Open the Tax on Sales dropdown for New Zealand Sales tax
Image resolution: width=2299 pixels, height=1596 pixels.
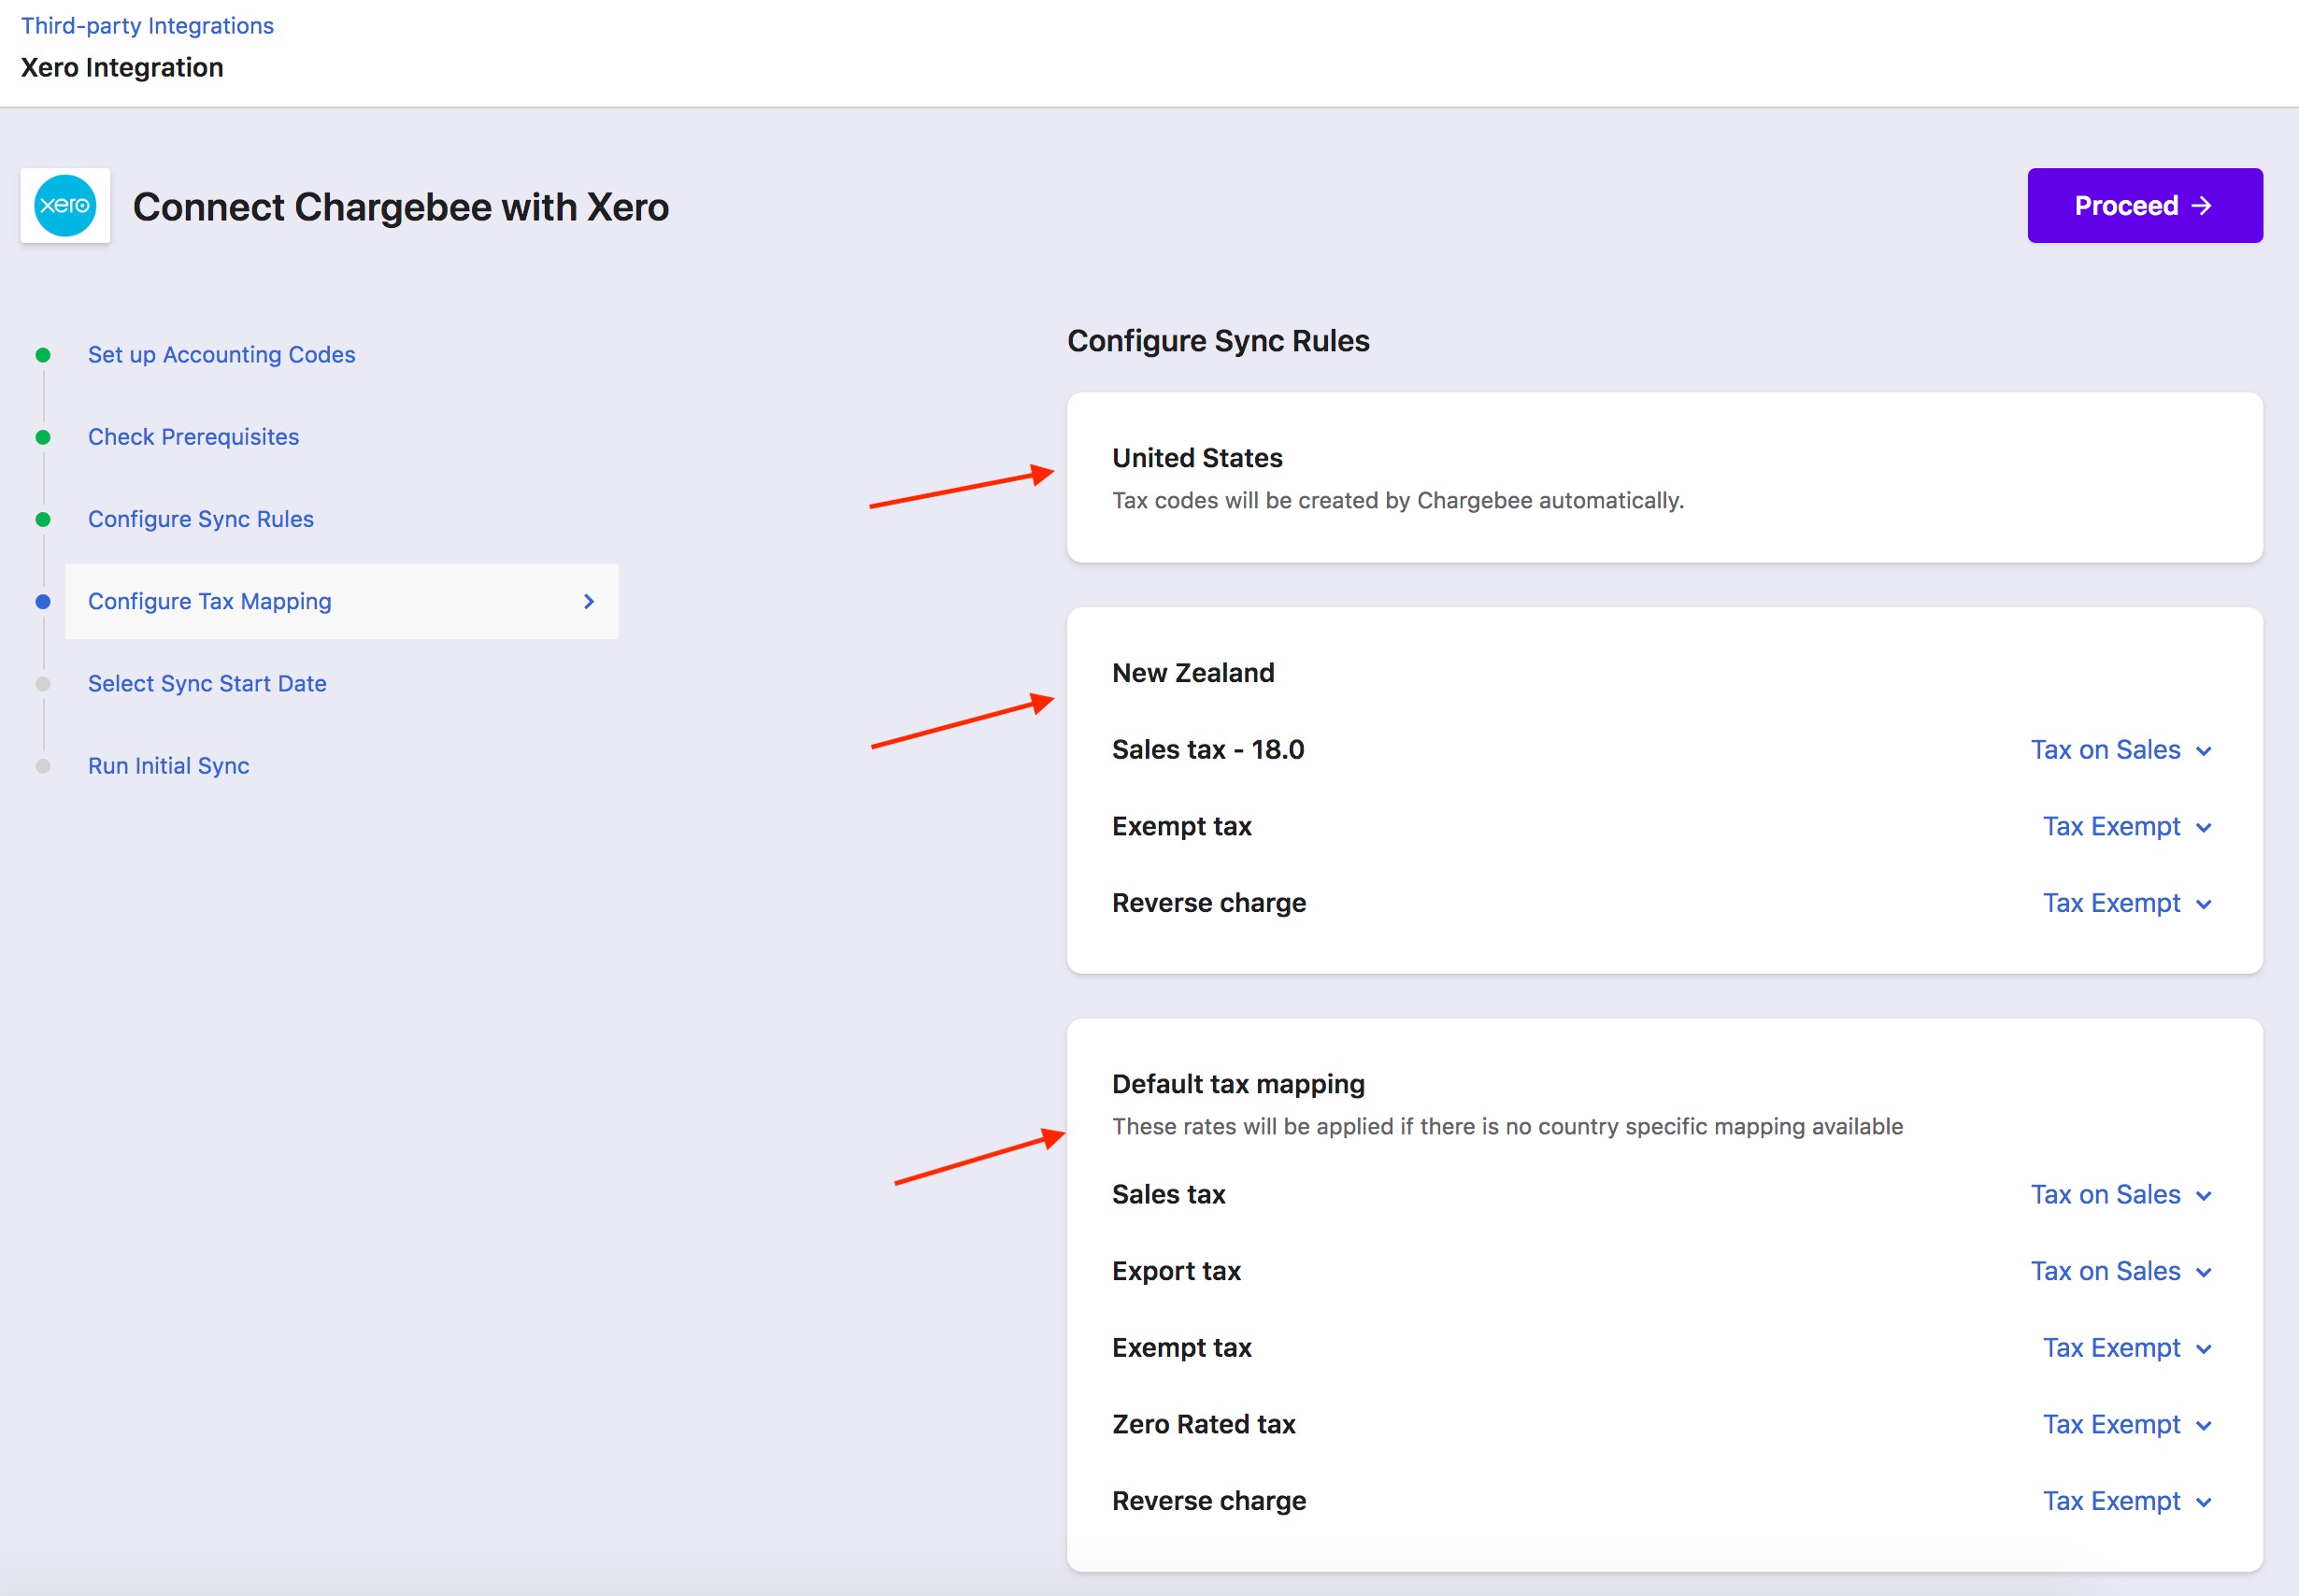tap(2123, 749)
